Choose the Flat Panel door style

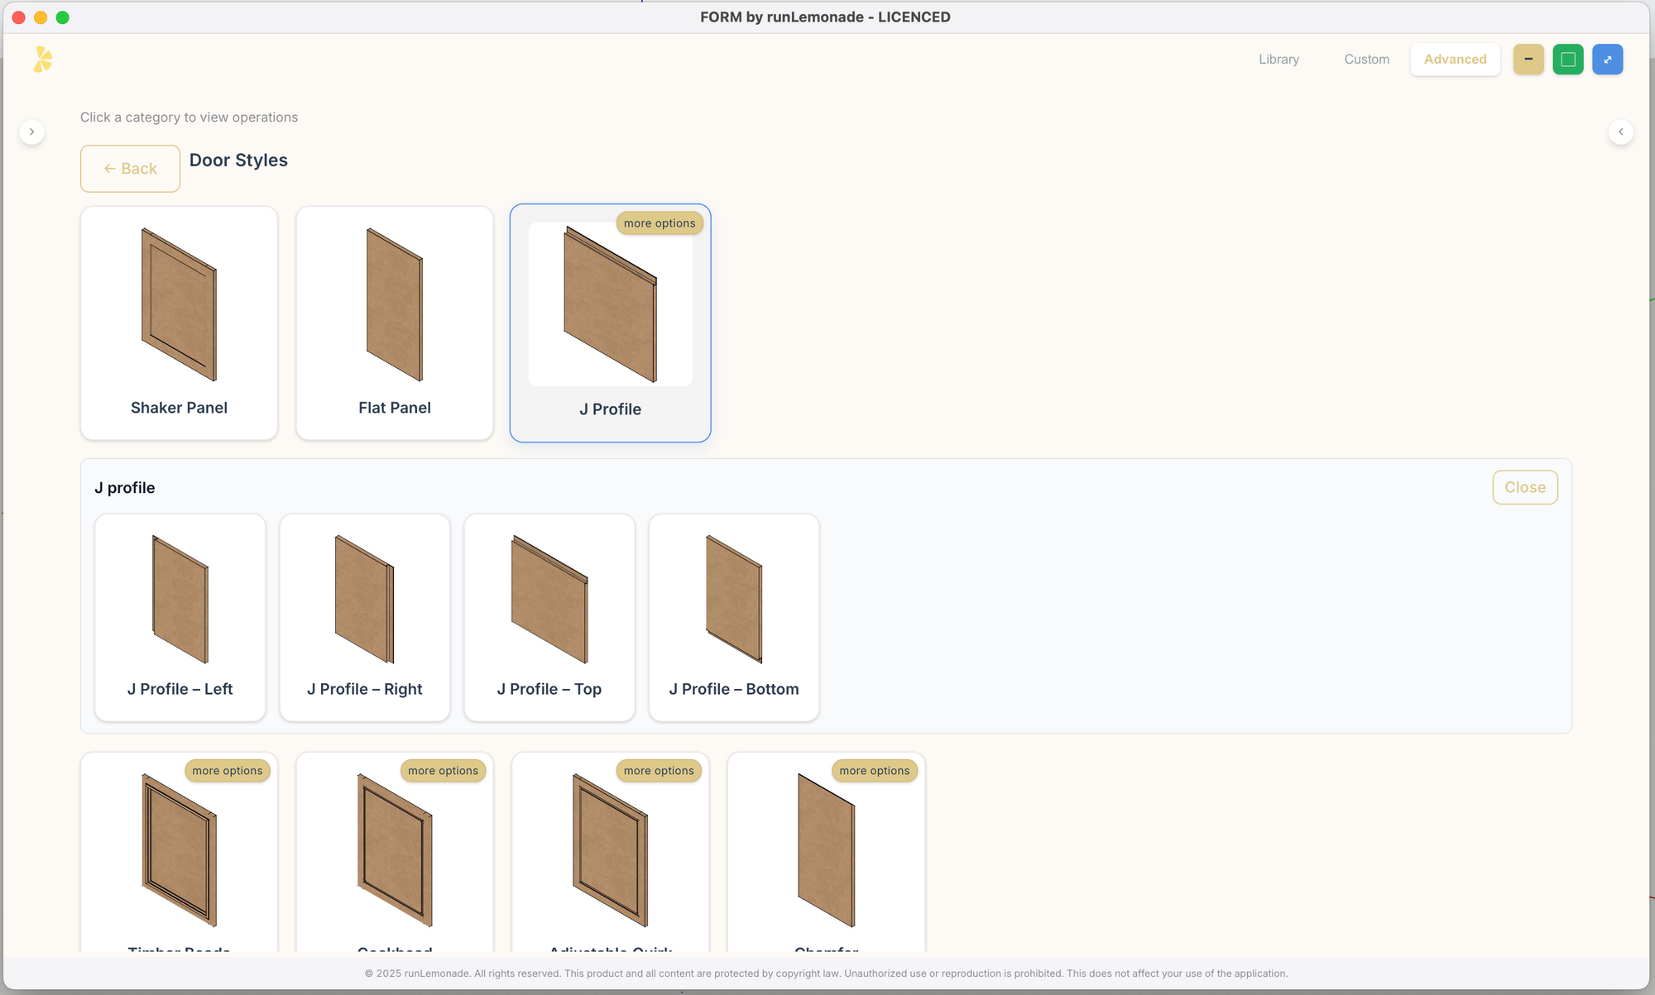(395, 323)
